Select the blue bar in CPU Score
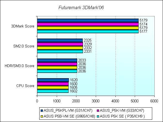 pyautogui.click(x=53, y=80)
